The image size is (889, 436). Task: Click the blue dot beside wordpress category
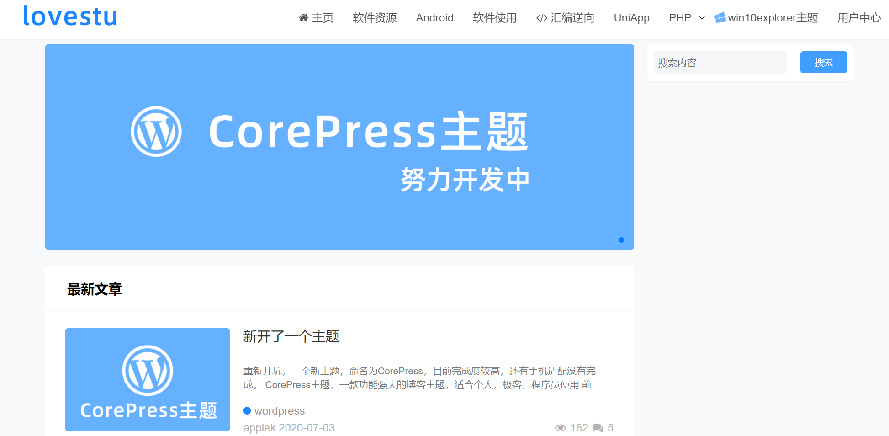point(247,410)
